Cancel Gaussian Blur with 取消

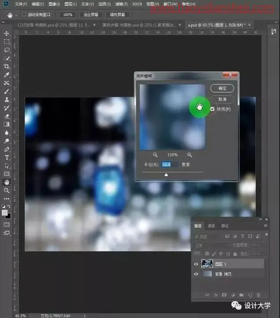point(222,99)
